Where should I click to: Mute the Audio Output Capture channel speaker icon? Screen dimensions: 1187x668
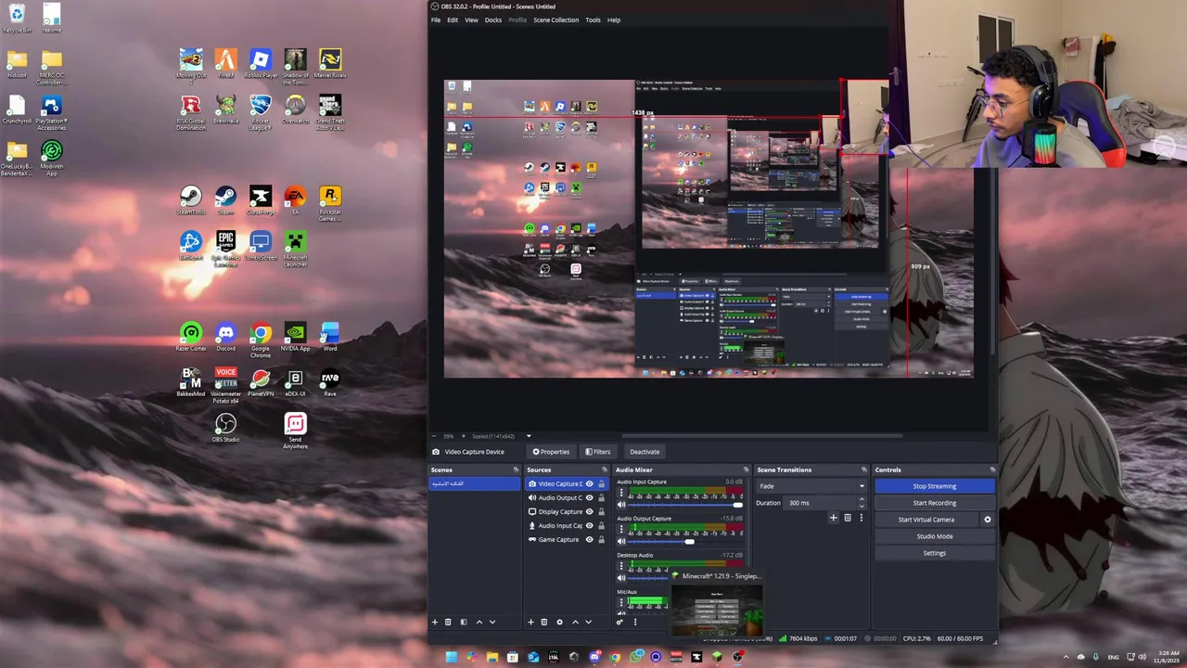tap(621, 541)
